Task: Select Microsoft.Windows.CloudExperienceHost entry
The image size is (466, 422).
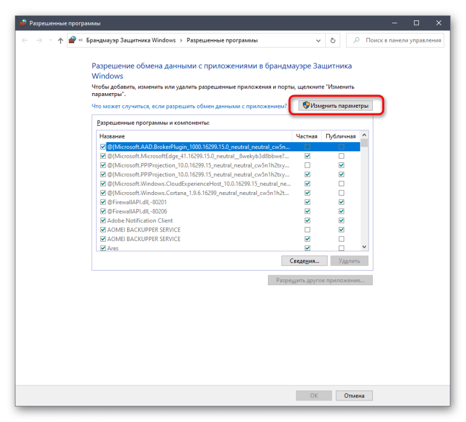Action: [x=199, y=183]
